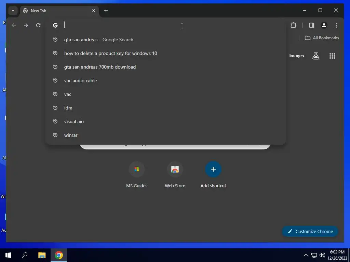The image size is (350, 262).
Task: Click the Add shortcut button
Action: (x=213, y=175)
